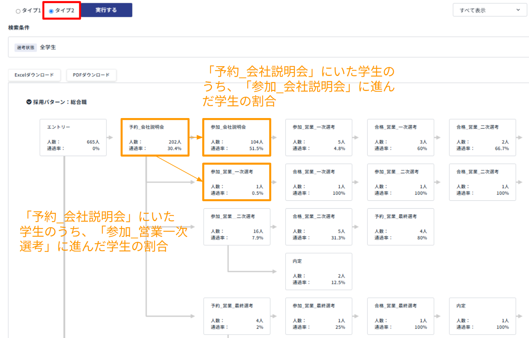Screen dimensions: 529x338
Task: Select the エントリー node showing 665人
Action: [x=73, y=137]
